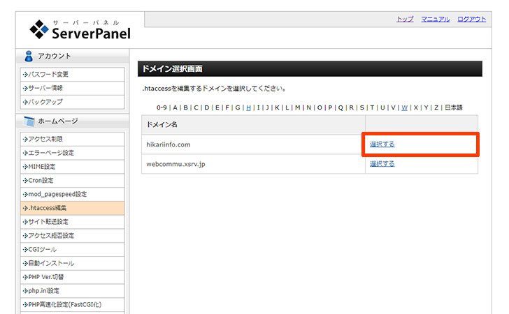
Task: Open mod_pagespeed設定 menu item
Action: 72,194
